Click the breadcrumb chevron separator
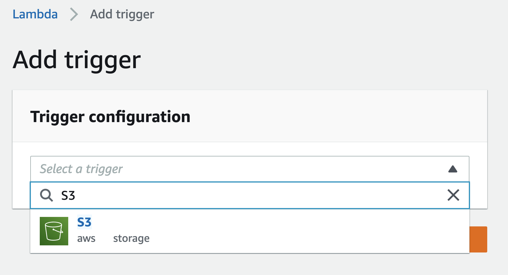The height and width of the screenshot is (275, 508). (74, 14)
